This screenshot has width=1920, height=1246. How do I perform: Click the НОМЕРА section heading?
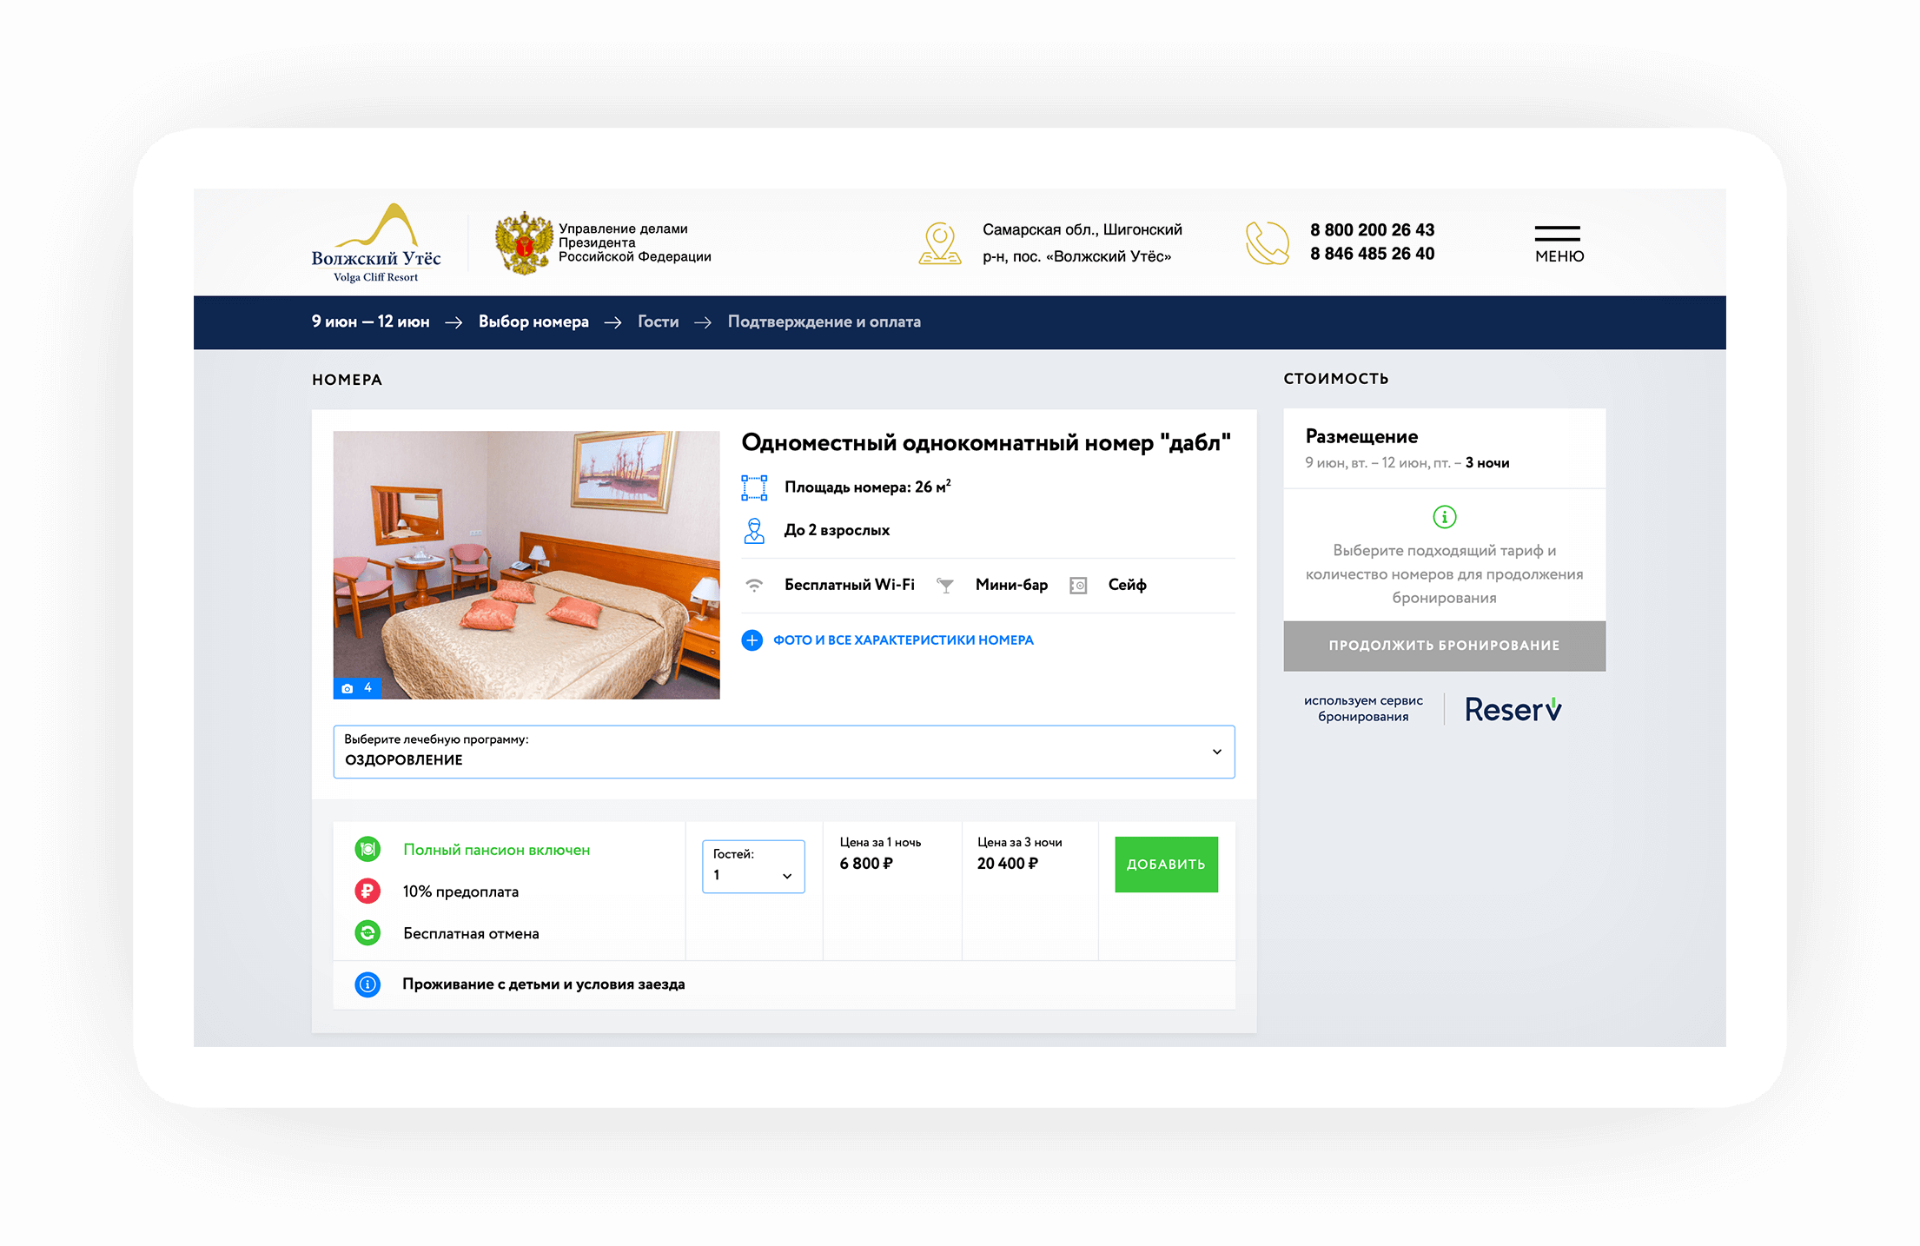pos(347,380)
